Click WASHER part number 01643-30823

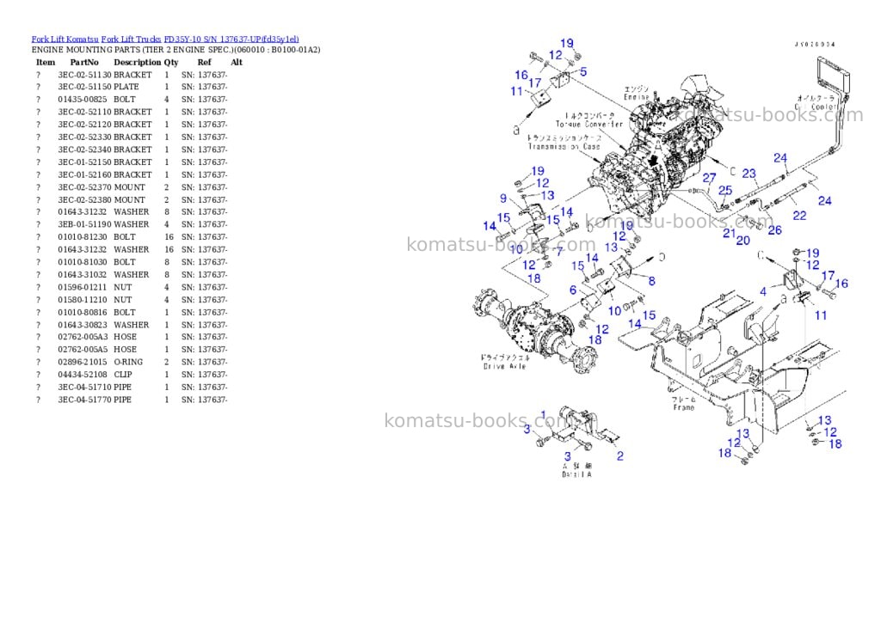(82, 325)
